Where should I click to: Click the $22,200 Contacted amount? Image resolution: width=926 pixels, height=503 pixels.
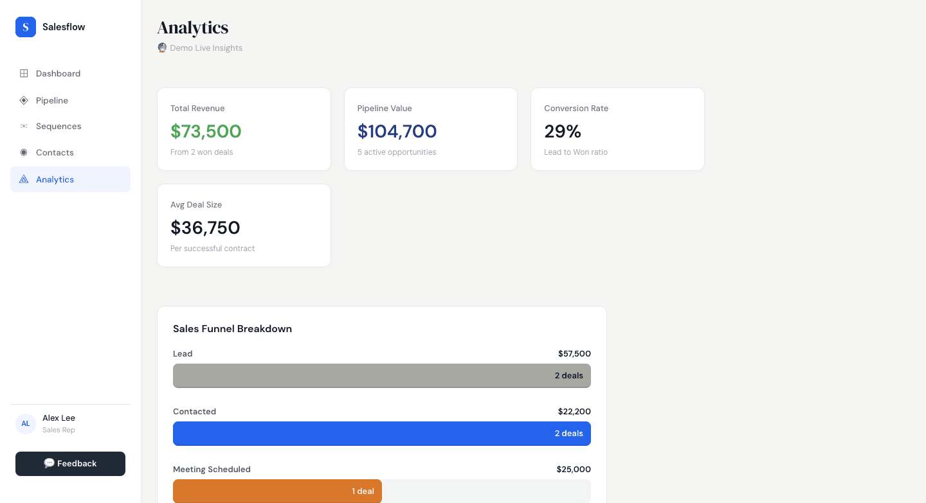(x=574, y=412)
